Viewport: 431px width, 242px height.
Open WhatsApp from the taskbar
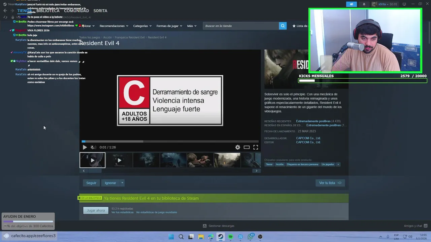(x=250, y=237)
